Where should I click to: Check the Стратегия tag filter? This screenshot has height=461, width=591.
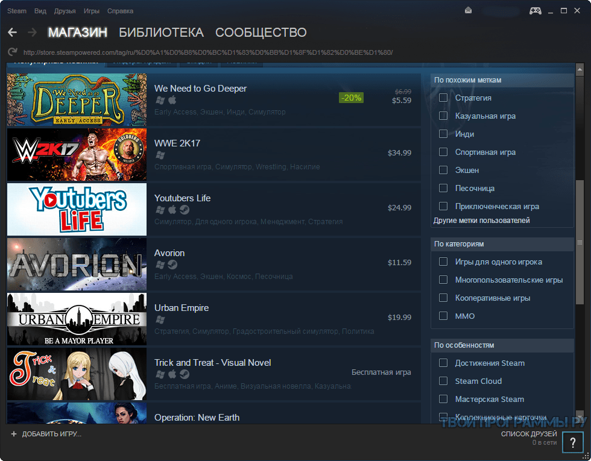443,98
